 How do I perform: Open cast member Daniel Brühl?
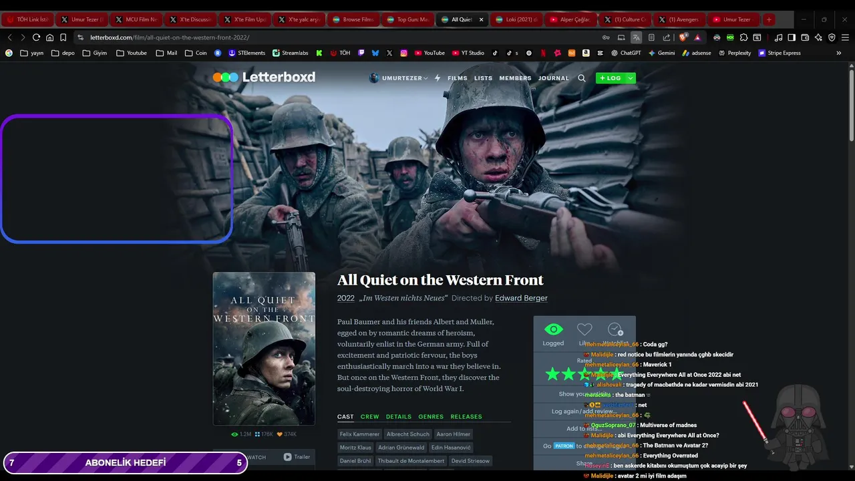tap(355, 461)
